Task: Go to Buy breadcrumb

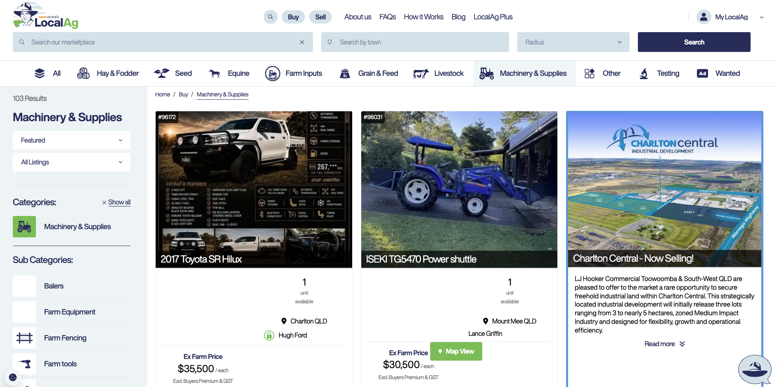Action: tap(183, 94)
